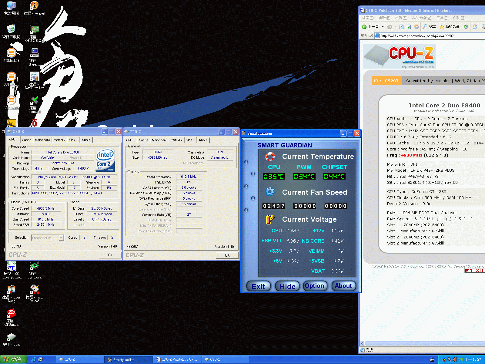This screenshot has width=485, height=364.
Task: Open Internet Explorer from Quick Launch
Action: (x=33, y=359)
